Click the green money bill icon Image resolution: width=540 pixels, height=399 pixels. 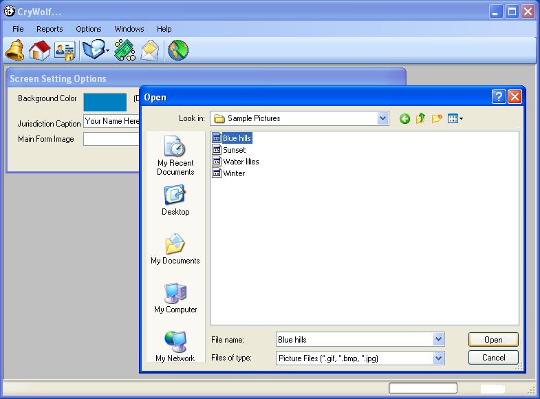(x=125, y=50)
